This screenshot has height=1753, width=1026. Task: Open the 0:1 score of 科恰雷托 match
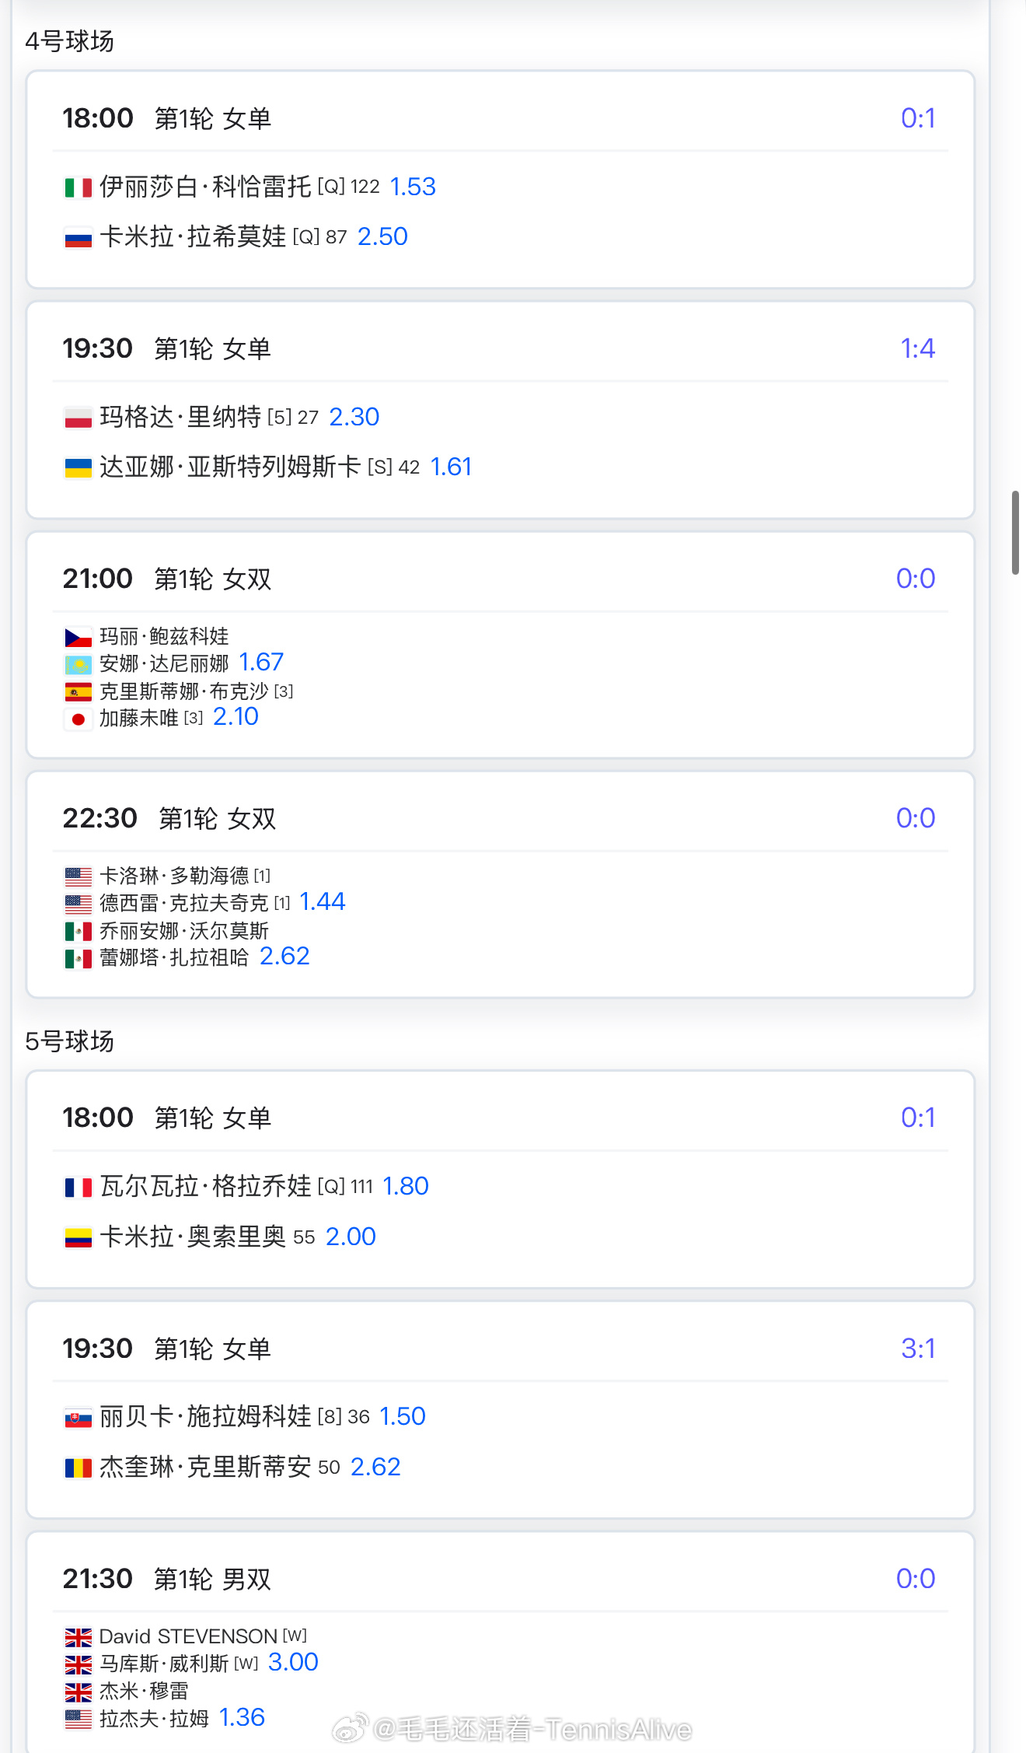(918, 118)
